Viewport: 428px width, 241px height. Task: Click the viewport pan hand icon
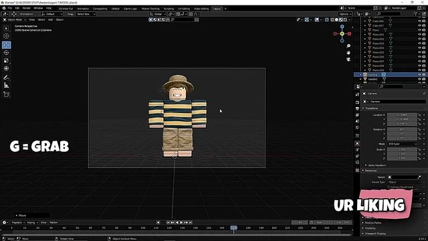[348, 52]
